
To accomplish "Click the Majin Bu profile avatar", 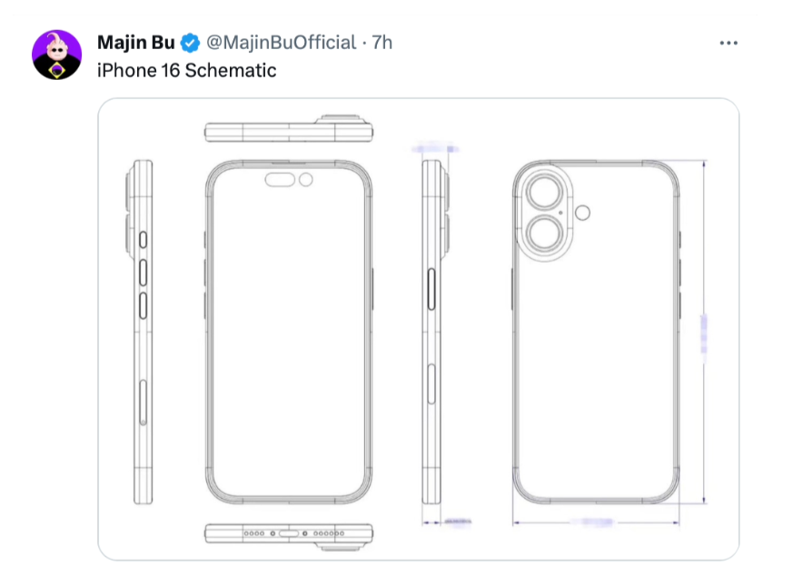I will [57, 55].
